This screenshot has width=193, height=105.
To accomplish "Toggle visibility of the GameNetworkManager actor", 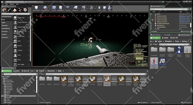I will pyautogui.click(x=151, y=23).
